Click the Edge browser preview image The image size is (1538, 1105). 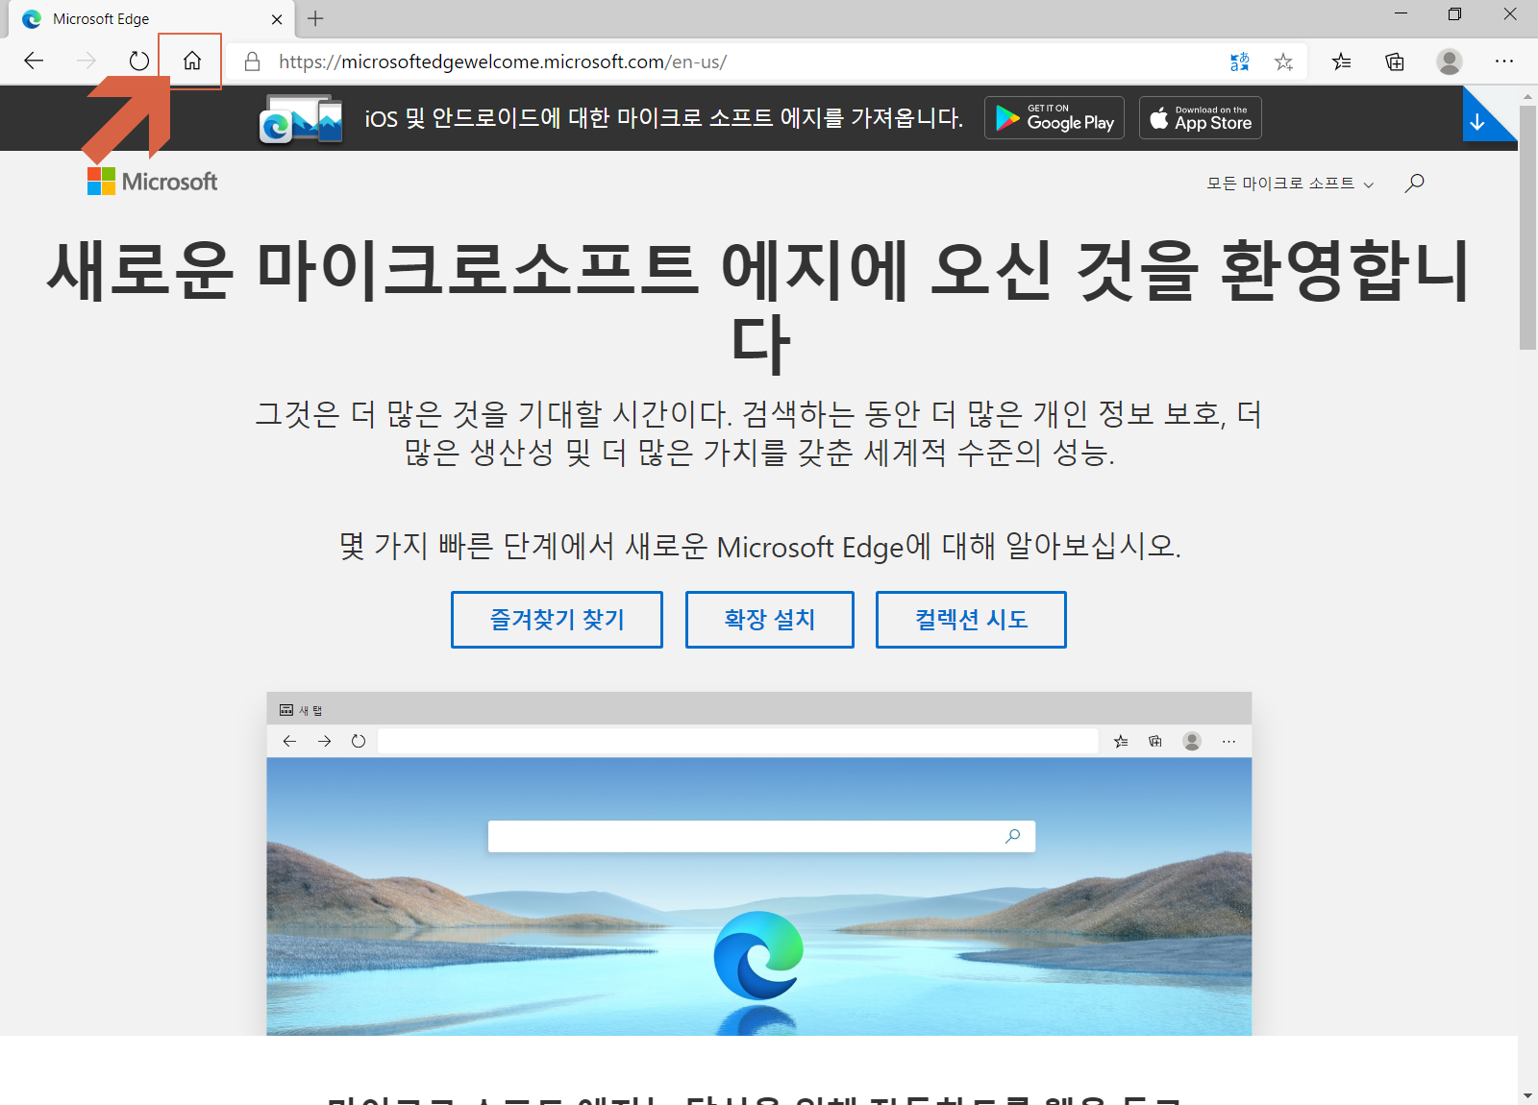point(759,864)
